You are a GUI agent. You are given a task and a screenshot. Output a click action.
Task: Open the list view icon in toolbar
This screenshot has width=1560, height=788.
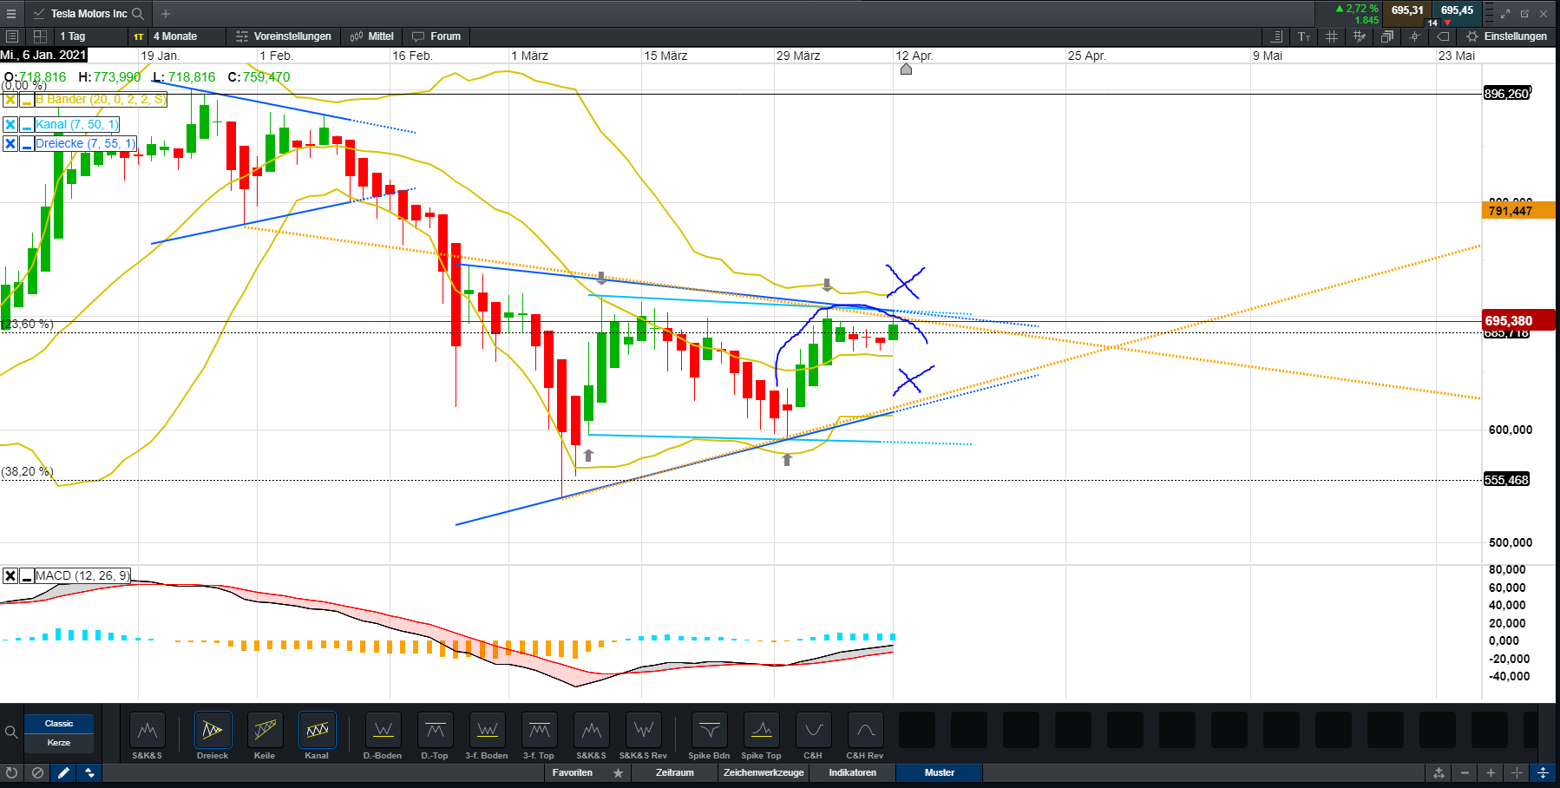[x=12, y=36]
